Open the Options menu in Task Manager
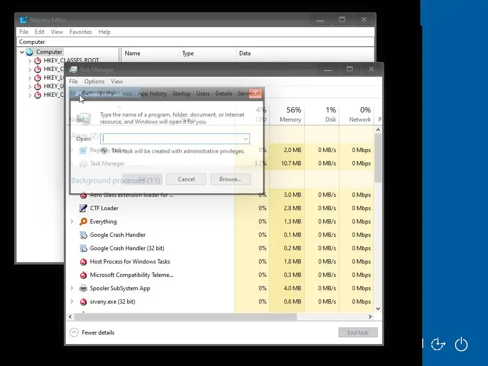The image size is (488, 366). point(94,81)
